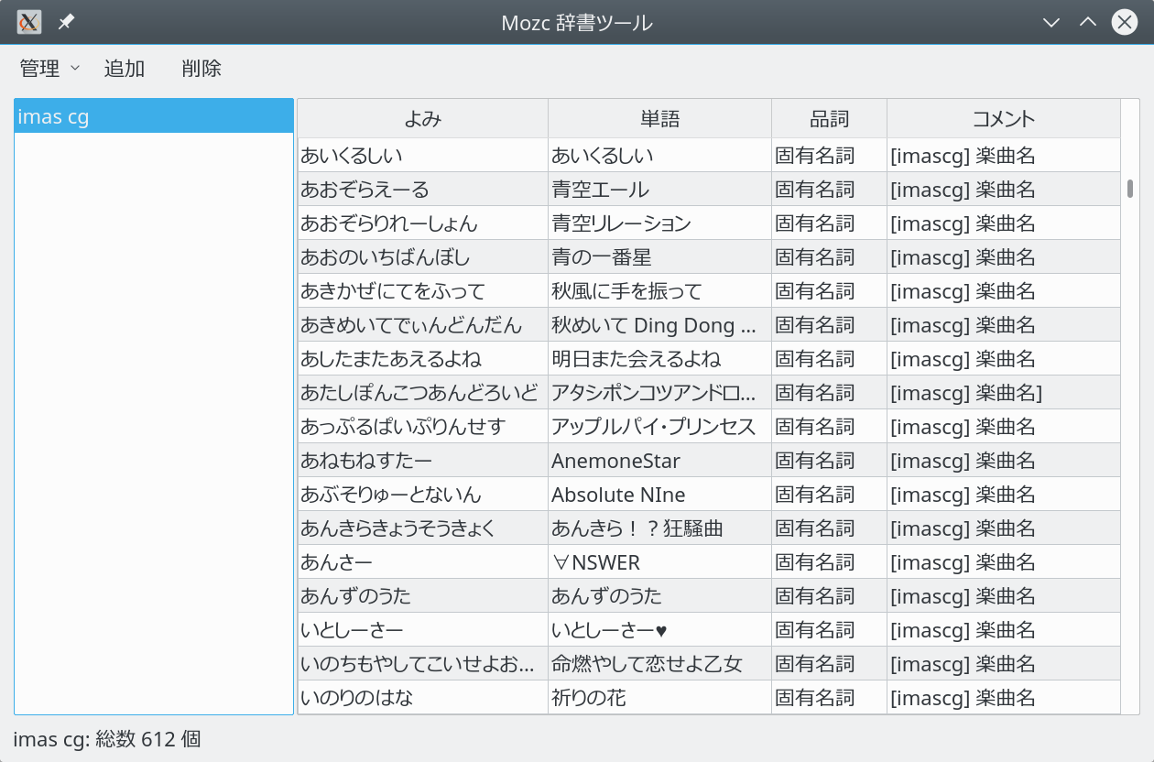Click 固有名詞 in the 青空エール row
The height and width of the screenshot is (762, 1154).
tap(829, 190)
